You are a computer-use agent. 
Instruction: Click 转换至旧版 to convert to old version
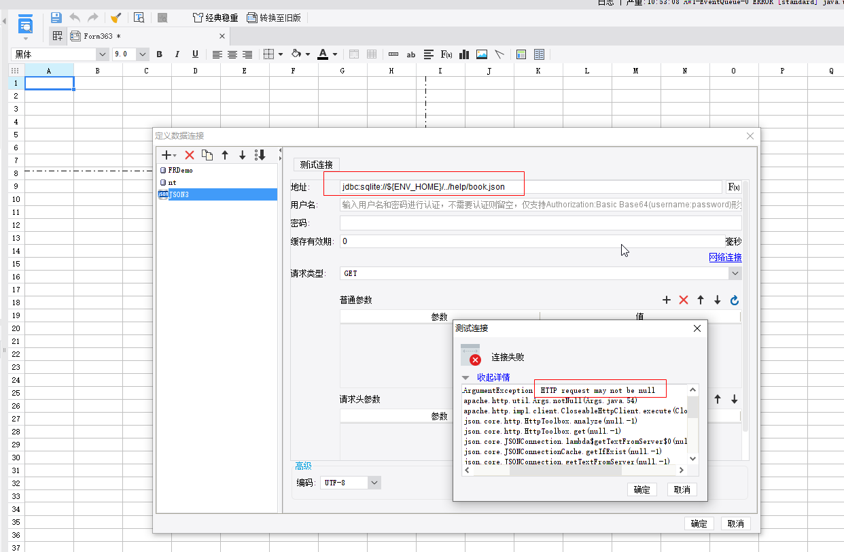(274, 18)
